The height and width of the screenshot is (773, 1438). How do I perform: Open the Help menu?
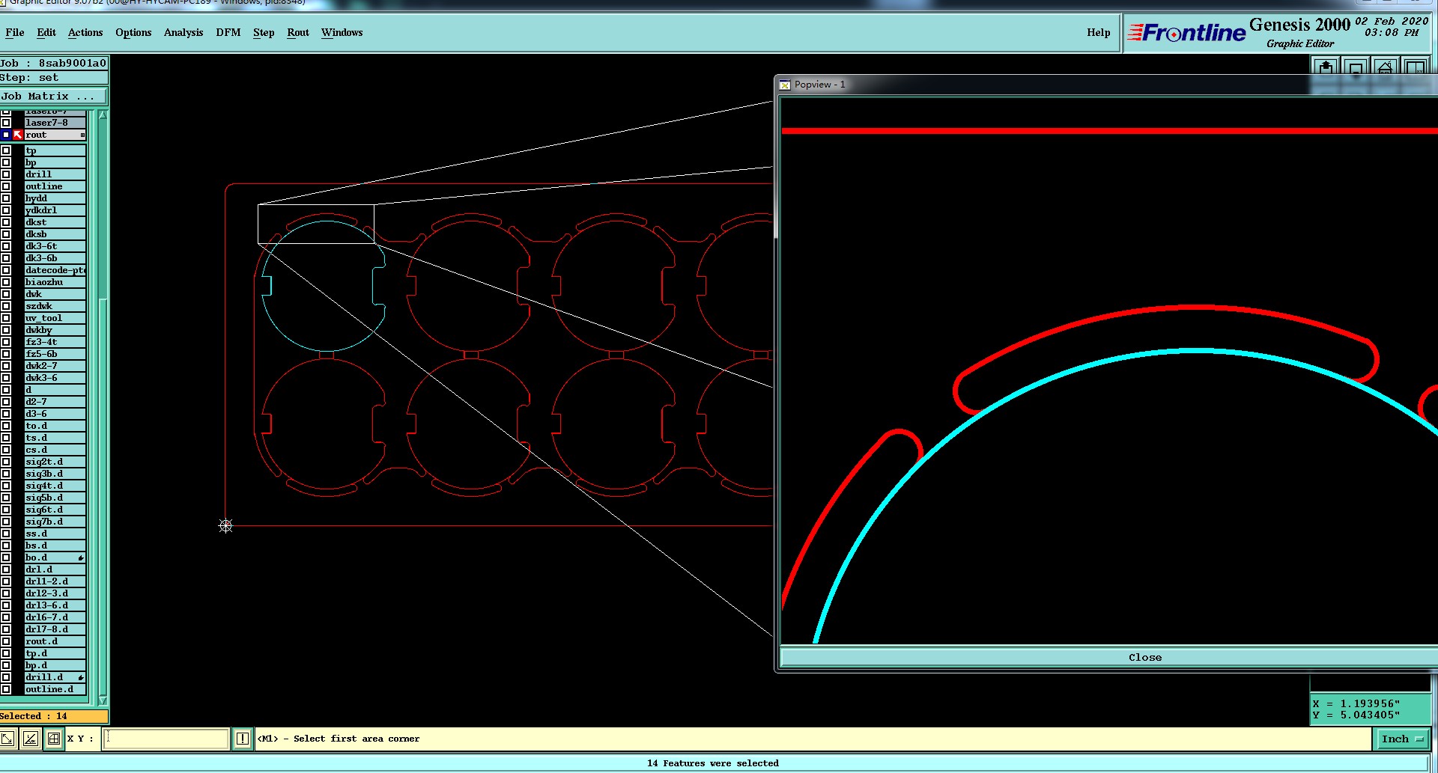point(1099,32)
